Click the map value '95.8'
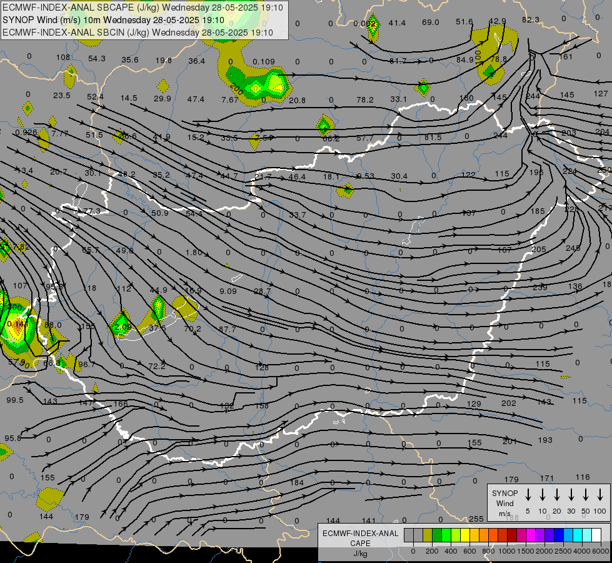This screenshot has width=612, height=563. point(13,439)
